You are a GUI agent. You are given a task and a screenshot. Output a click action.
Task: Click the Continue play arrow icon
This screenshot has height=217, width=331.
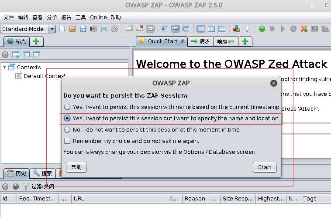pos(283,29)
